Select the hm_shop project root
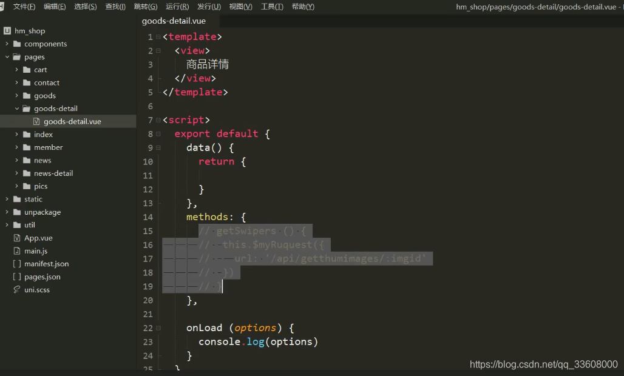This screenshot has height=376, width=624. tap(30, 30)
